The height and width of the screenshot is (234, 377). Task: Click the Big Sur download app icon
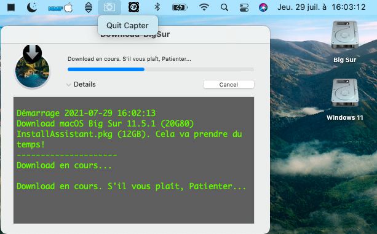click(32, 66)
